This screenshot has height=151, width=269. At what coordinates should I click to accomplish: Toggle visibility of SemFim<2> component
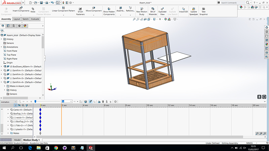pos(5,74)
